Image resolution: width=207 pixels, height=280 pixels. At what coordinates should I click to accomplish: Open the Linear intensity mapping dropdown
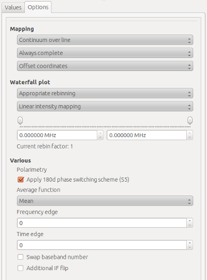(105, 107)
